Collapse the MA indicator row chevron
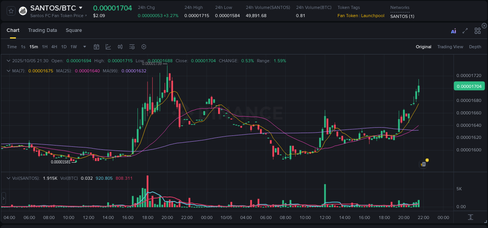488x228 pixels. coord(9,71)
